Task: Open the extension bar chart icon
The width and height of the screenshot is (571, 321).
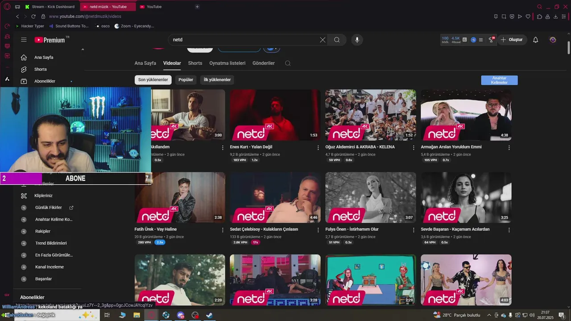Action: (465, 40)
